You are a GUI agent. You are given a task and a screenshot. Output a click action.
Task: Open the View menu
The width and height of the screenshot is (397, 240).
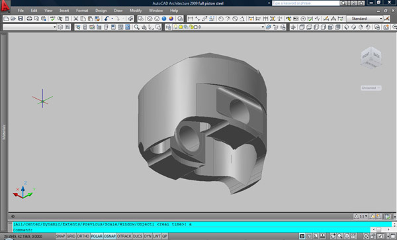pos(48,11)
